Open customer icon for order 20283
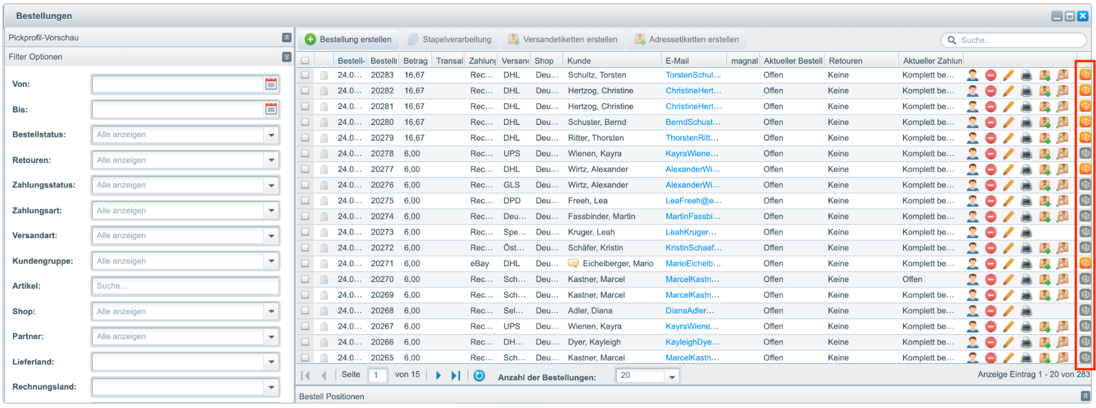 [x=973, y=75]
